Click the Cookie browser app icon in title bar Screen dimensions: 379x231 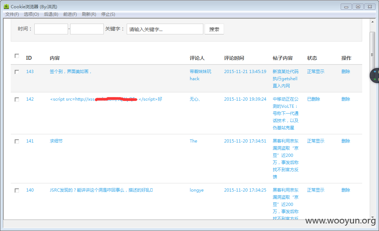click(6, 6)
